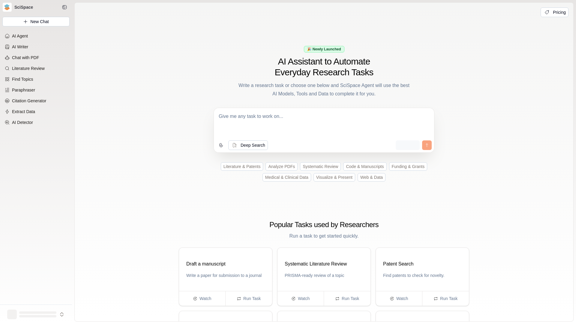Click the account avatar placeholder in sidebar footer
Image resolution: width=576 pixels, height=324 pixels.
[x=12, y=314]
